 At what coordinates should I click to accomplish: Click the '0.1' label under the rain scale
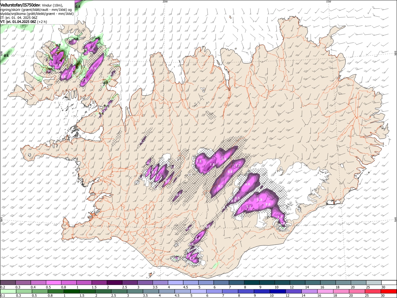coord(2,296)
